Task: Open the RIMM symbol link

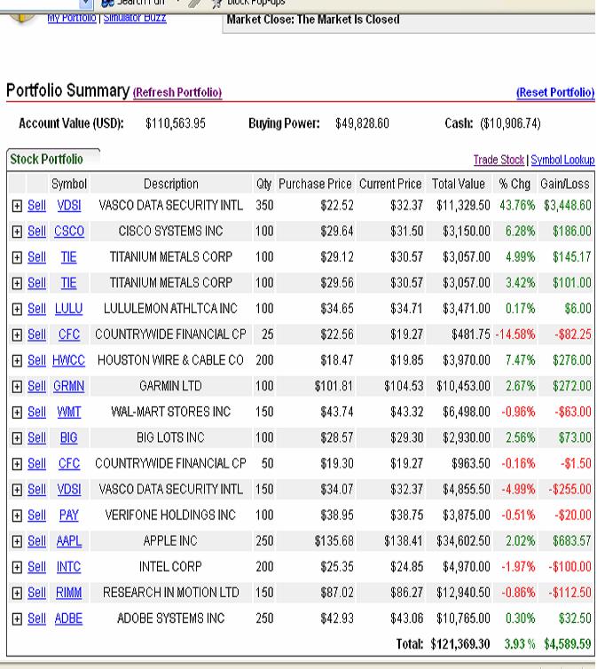Action: (68, 593)
